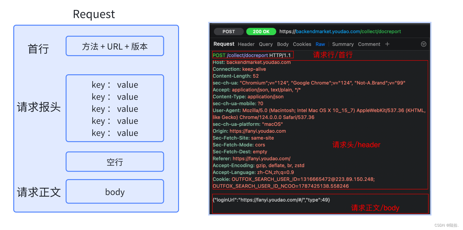Open the Comment tab

pos(369,44)
